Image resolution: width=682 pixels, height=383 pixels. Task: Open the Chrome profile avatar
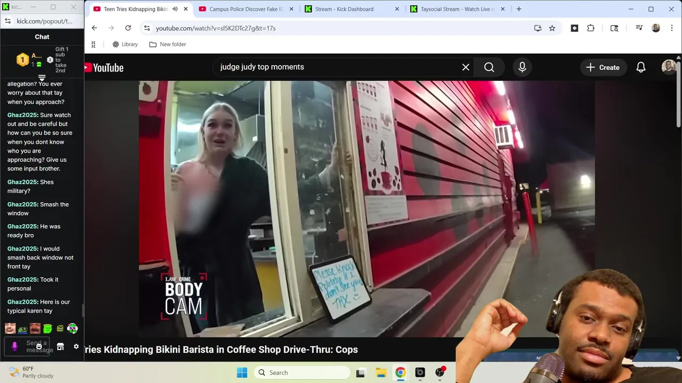tap(656, 28)
